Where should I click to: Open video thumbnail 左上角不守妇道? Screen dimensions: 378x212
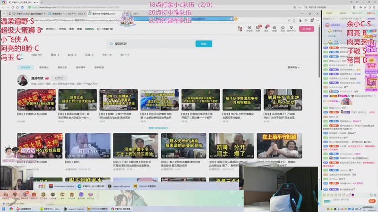point(279,146)
